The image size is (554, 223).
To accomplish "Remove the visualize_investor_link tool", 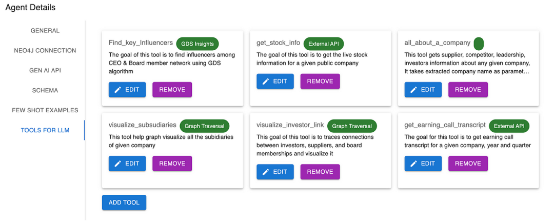I will [320, 172].
